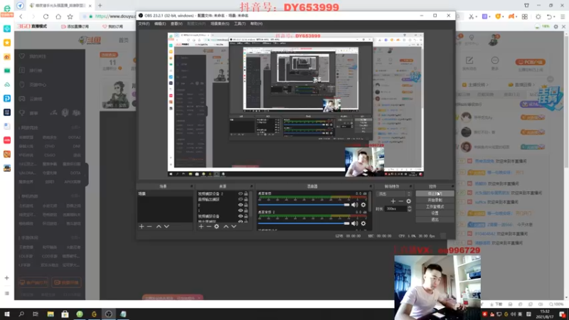Open 桌面音频 2 mixer settings gear
Screen dimensions: 569x320
363,223
